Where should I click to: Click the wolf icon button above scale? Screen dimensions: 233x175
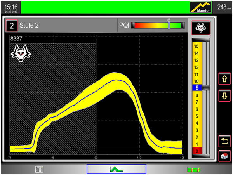point(201,27)
